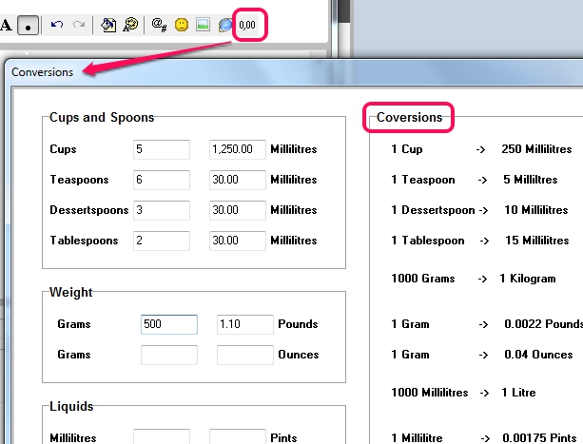
Task: Click the 0.0022 Pounds reference
Action: [543, 324]
